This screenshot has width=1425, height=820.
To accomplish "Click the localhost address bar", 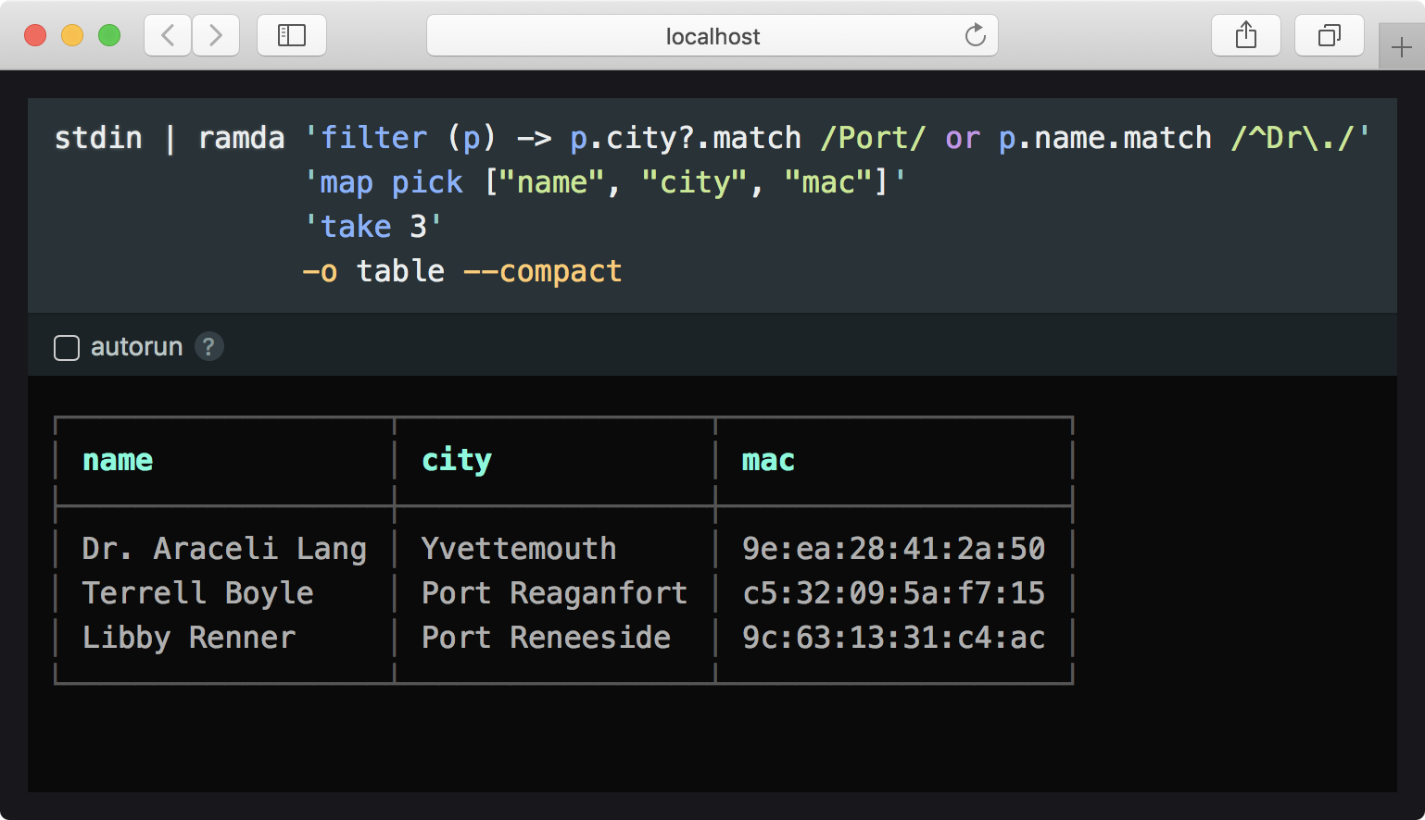I will point(712,36).
